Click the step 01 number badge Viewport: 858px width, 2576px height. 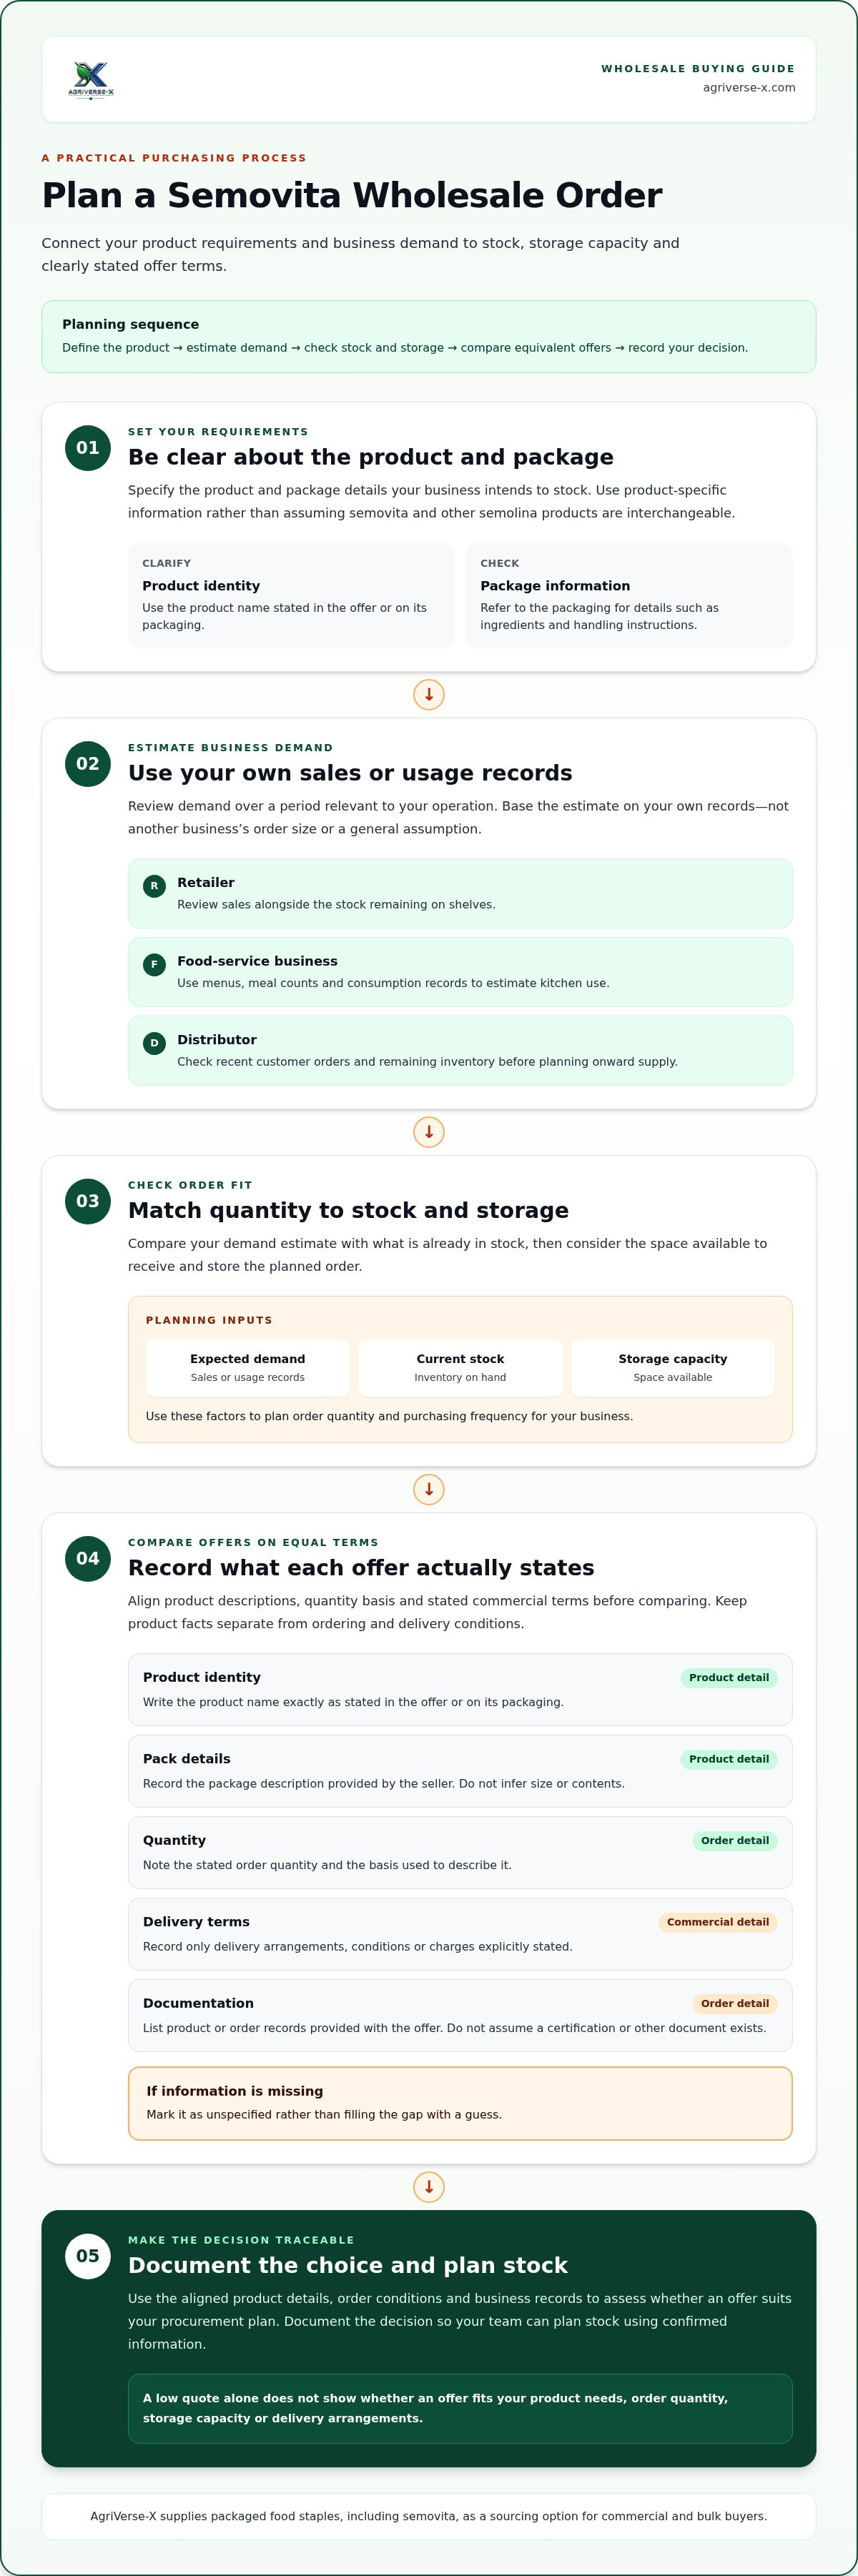[88, 448]
